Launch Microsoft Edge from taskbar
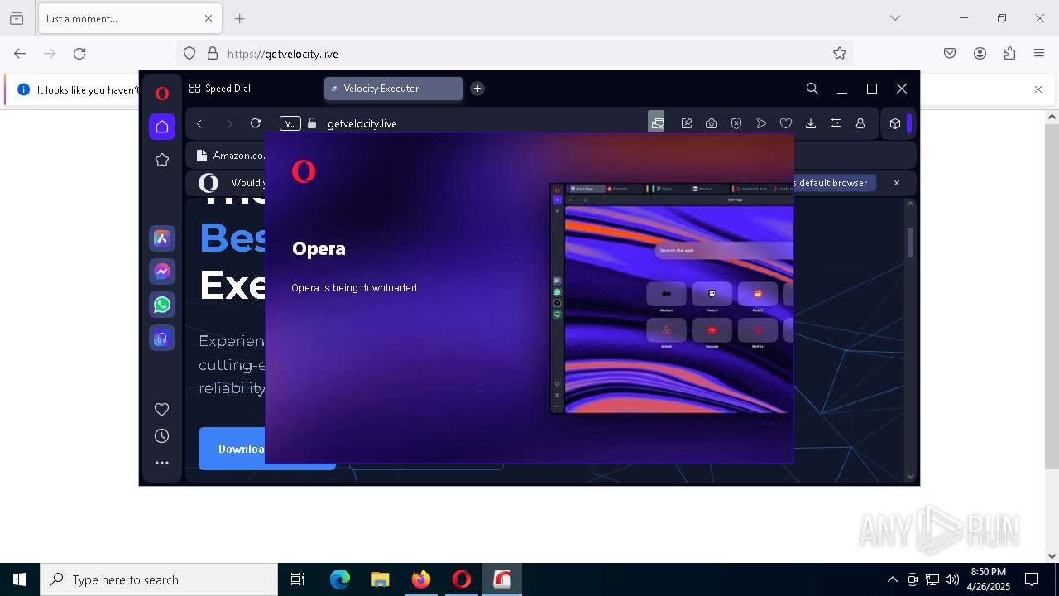The image size is (1059, 596). click(x=340, y=579)
